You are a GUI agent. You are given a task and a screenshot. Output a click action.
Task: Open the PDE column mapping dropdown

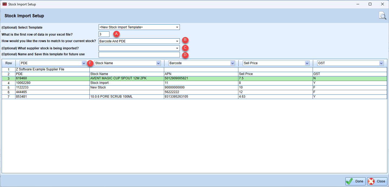84,63
